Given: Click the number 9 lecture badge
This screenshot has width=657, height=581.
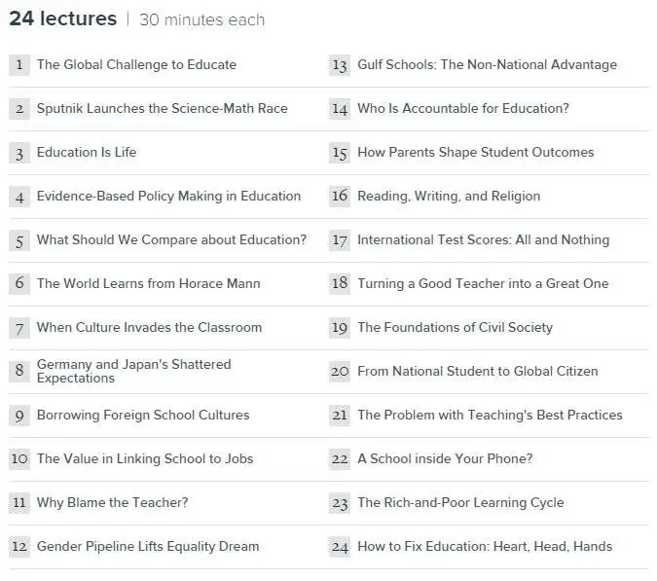Looking at the screenshot, I should 19,416.
